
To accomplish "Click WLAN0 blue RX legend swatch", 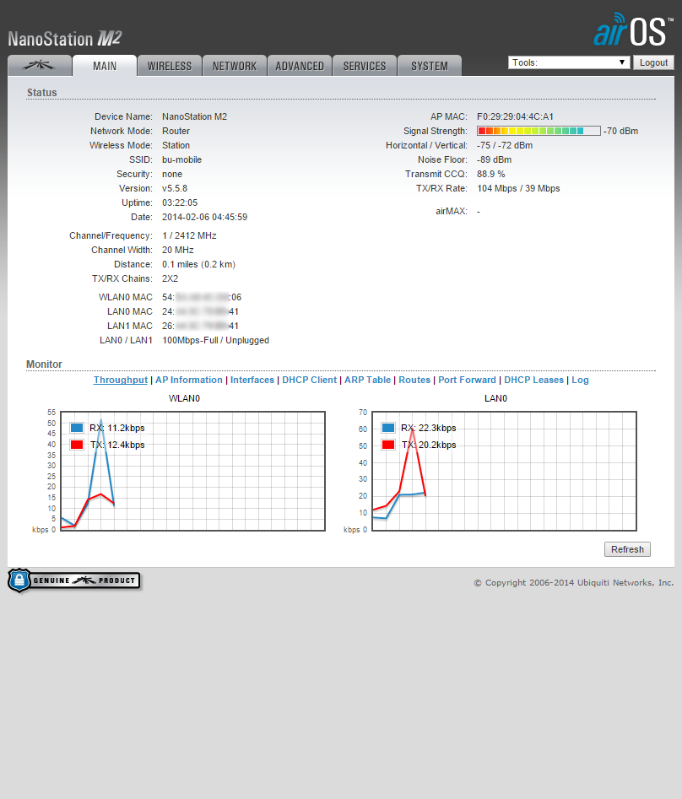I will pos(77,428).
